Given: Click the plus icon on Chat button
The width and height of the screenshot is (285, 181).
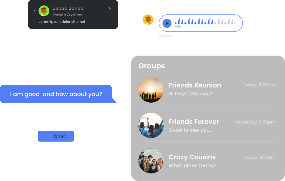Looking at the screenshot, I should [49, 136].
